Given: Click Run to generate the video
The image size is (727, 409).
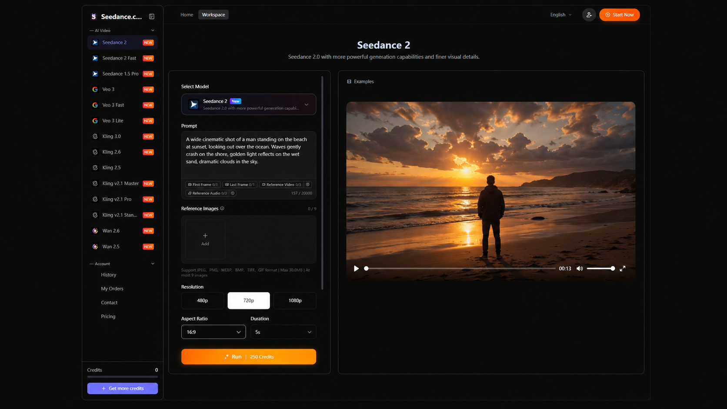Looking at the screenshot, I should pos(249,357).
